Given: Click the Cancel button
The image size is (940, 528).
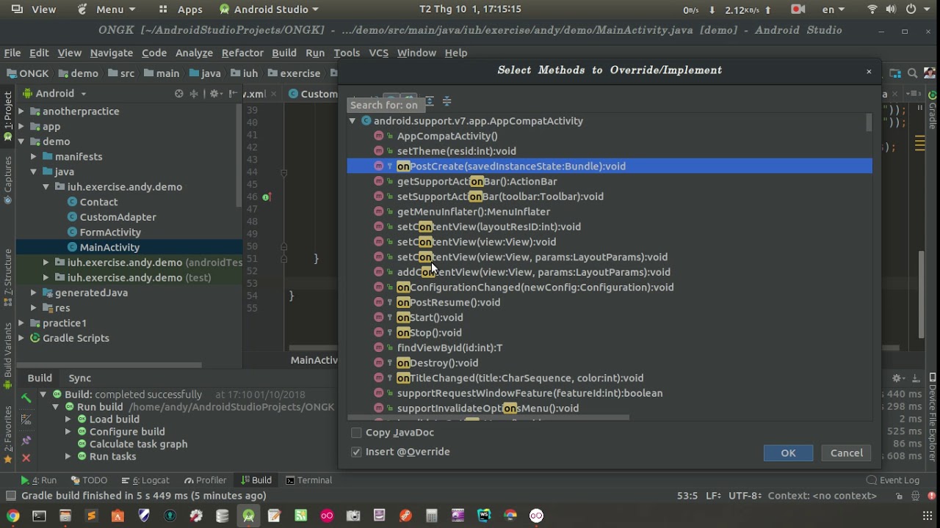Looking at the screenshot, I should 847,453.
